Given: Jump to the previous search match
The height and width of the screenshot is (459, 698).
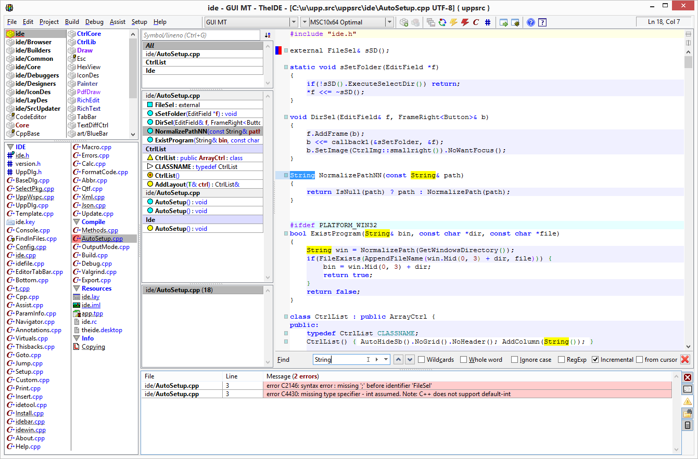Looking at the screenshot, I should (x=398, y=360).
